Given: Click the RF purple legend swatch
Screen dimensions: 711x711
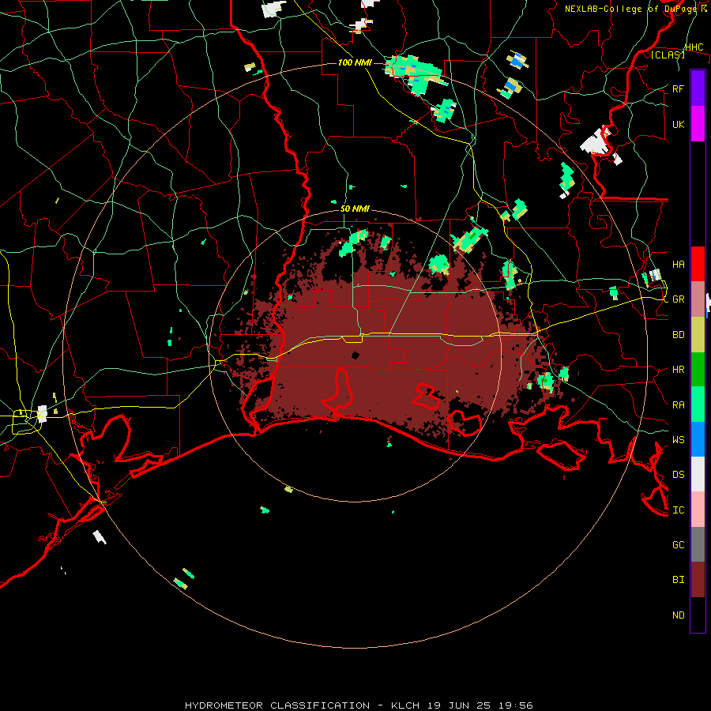Looking at the screenshot, I should pyautogui.click(x=698, y=88).
